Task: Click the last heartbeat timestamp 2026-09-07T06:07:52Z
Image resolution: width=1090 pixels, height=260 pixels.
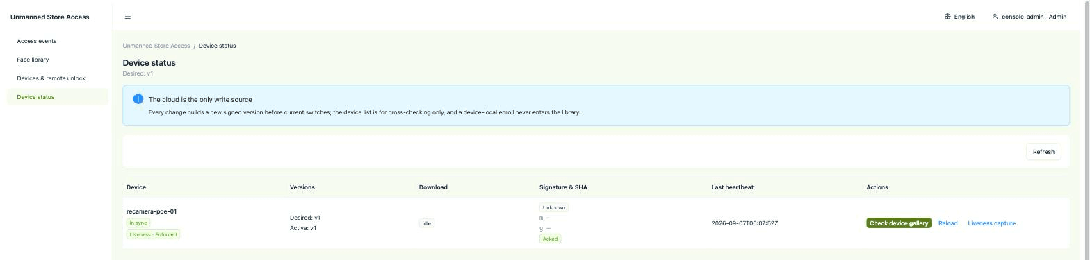Action: [x=745, y=223]
